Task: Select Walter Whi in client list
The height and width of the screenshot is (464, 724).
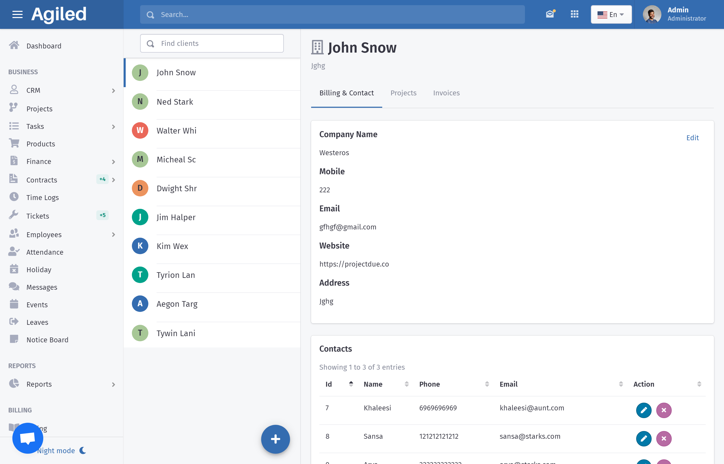Action: (176, 130)
